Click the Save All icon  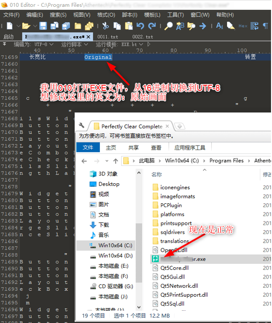point(66,26)
